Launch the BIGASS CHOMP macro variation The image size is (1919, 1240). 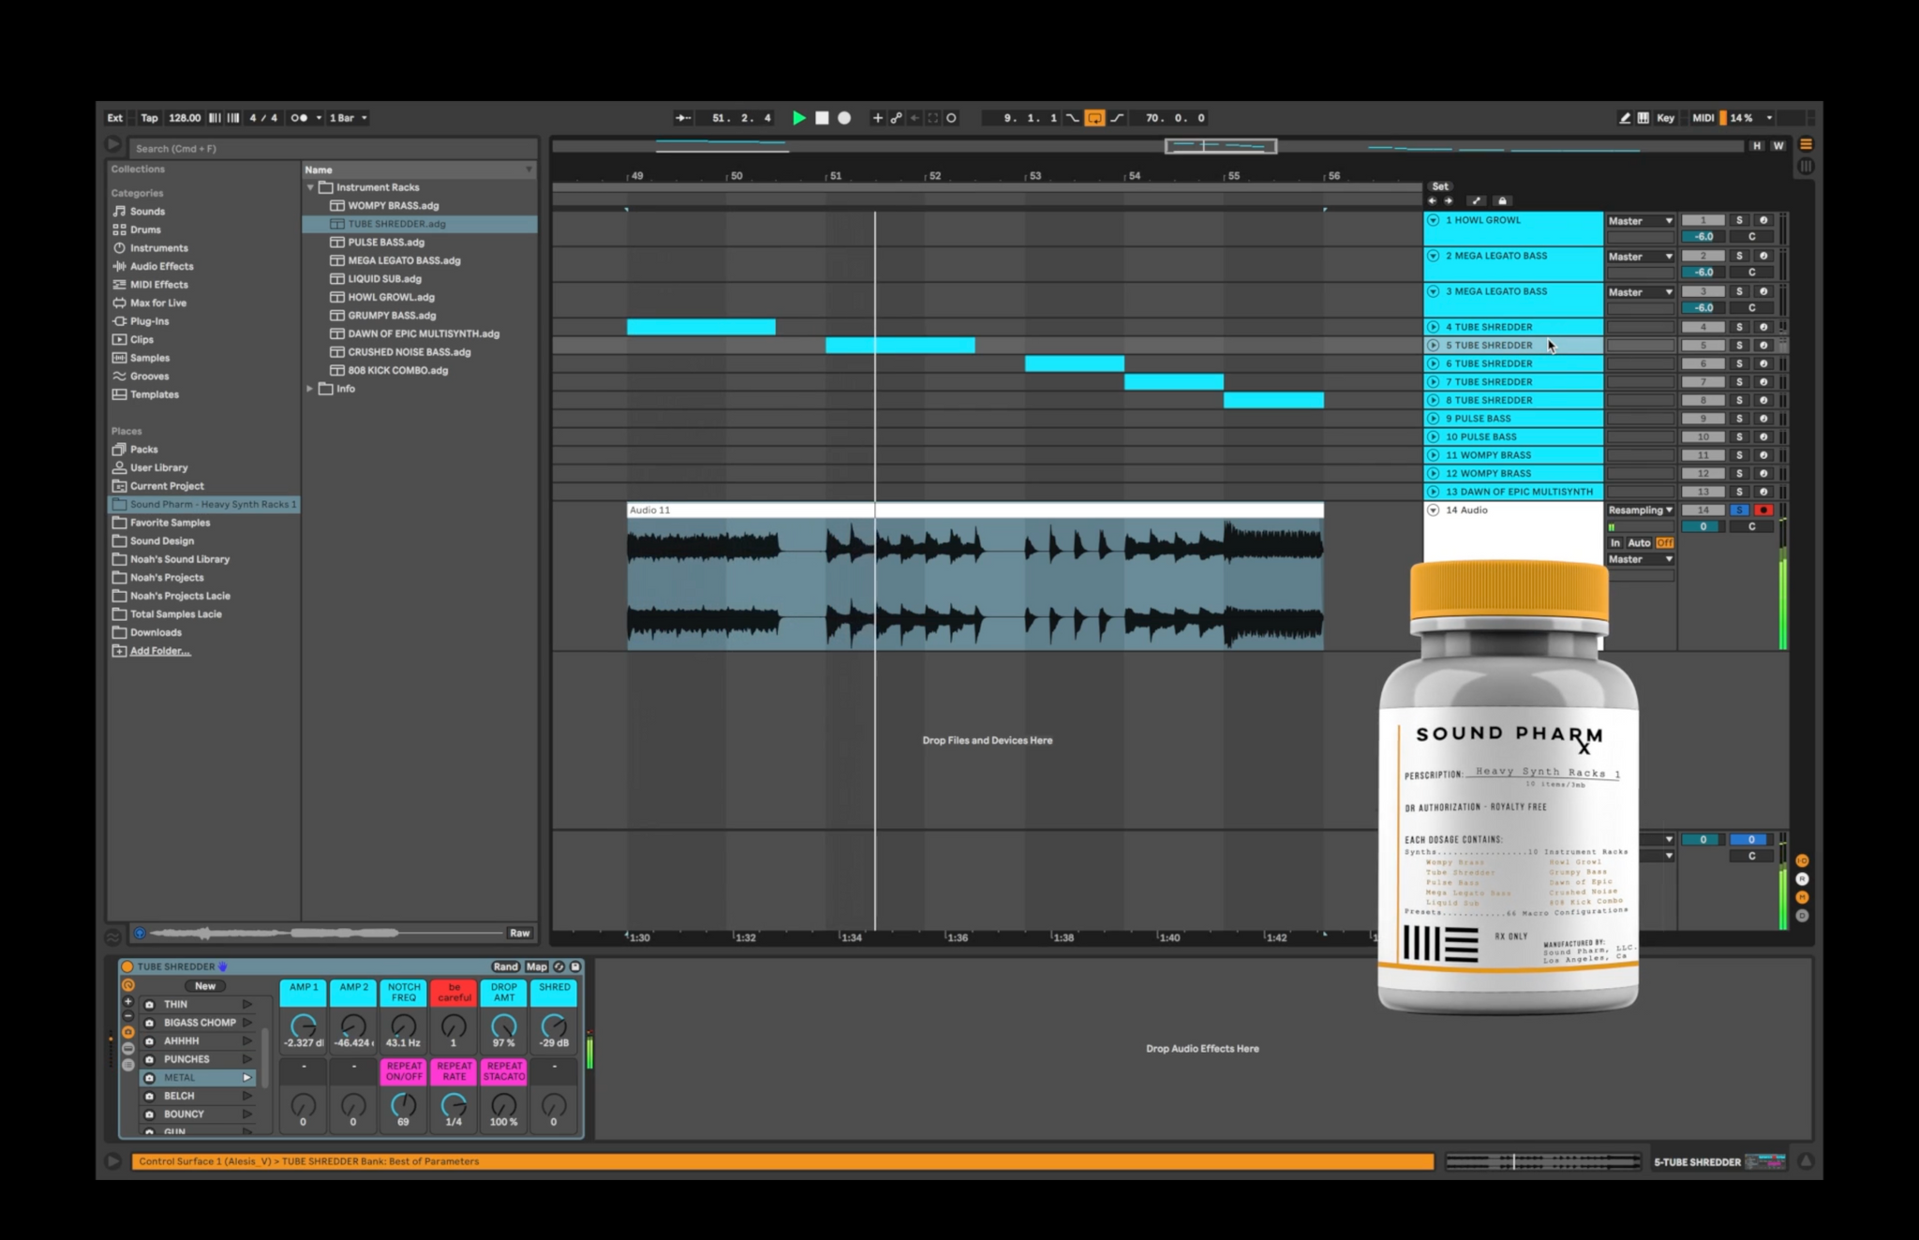coord(247,1023)
